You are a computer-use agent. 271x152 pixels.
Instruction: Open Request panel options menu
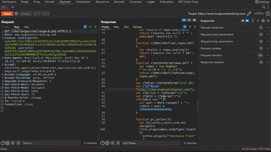(95, 27)
